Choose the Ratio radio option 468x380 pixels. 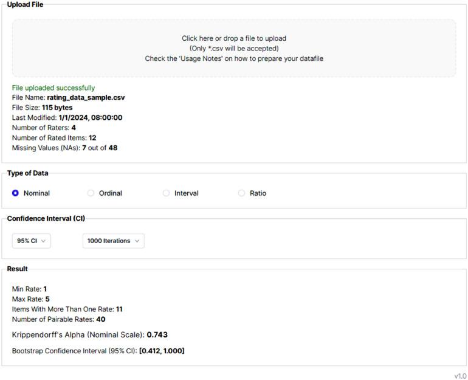pos(242,193)
